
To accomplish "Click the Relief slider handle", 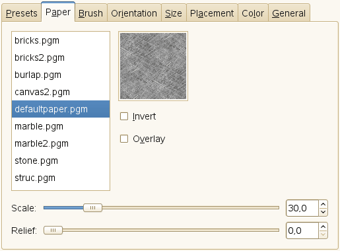I will tap(53, 231).
